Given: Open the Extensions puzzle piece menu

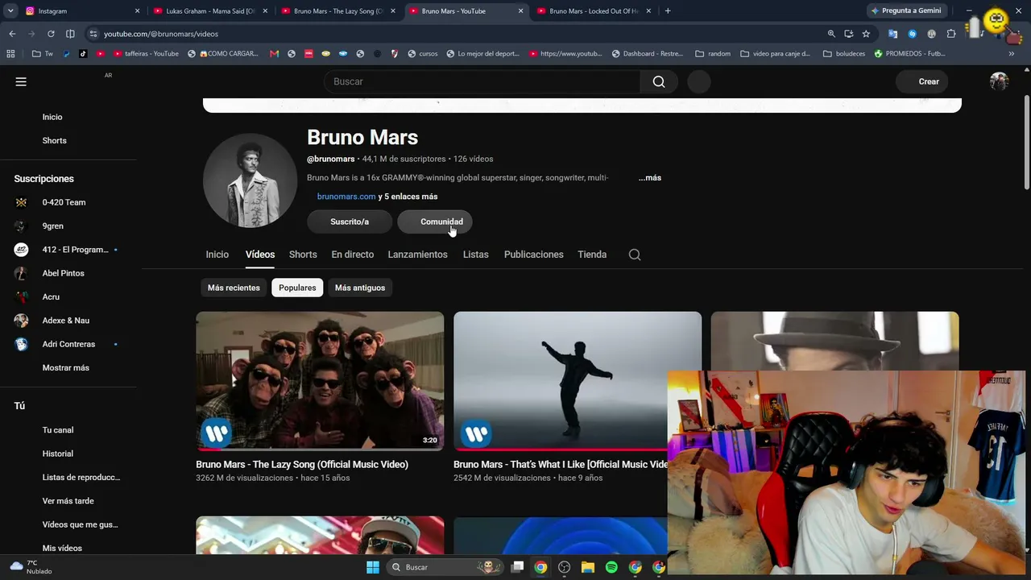Looking at the screenshot, I should 951,34.
